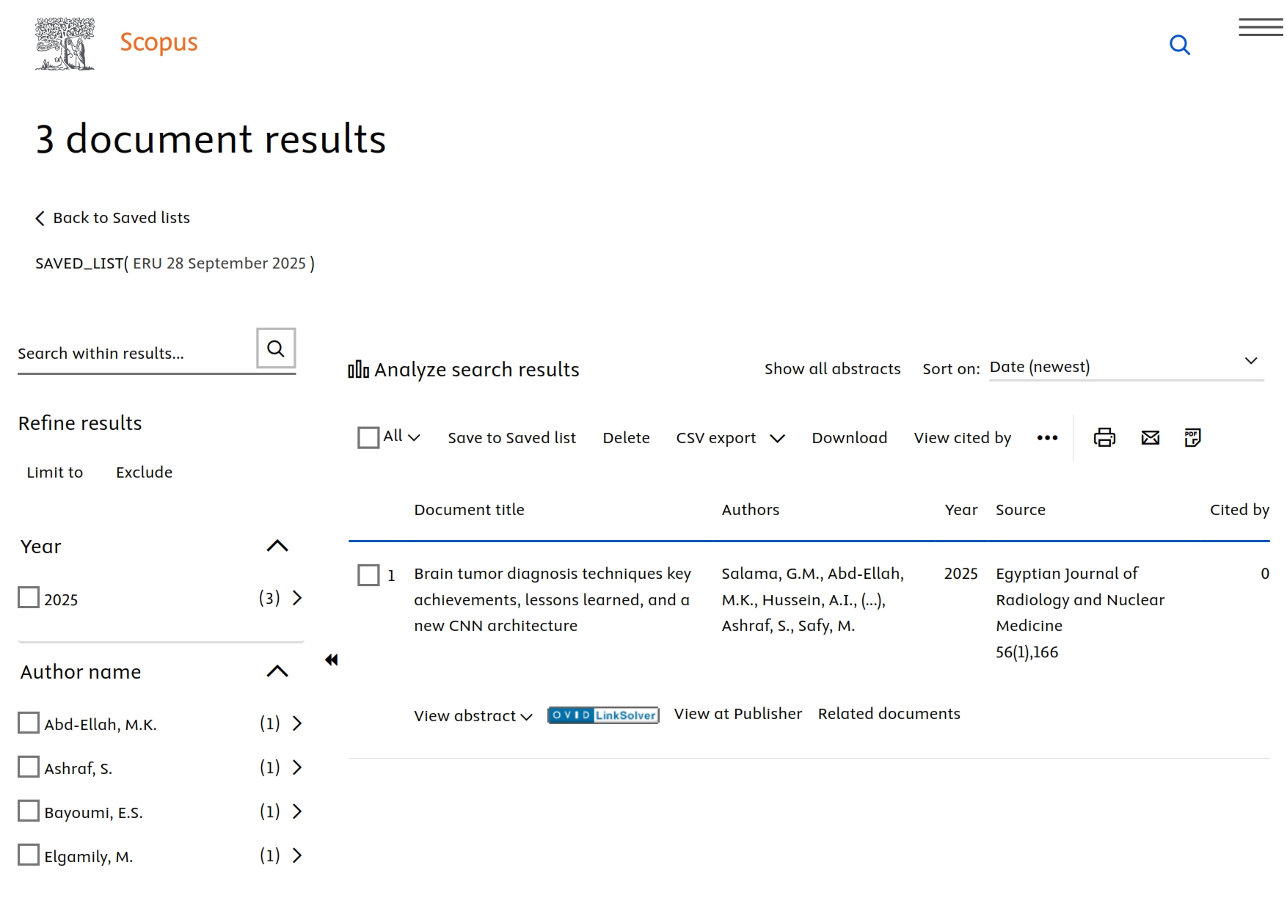Go back to Saved lists
Viewport: 1287px width, 909px height.
pos(113,218)
